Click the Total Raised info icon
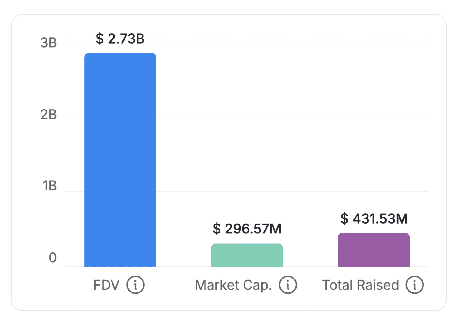Screen dimensions: 462x321 [414, 285]
